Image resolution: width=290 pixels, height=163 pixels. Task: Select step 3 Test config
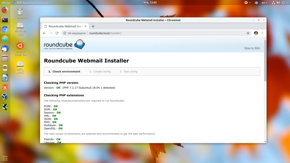129,72
